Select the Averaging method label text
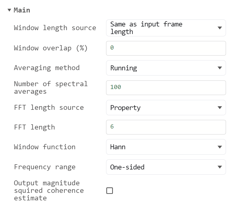The image size is (227, 204). coord(47,68)
